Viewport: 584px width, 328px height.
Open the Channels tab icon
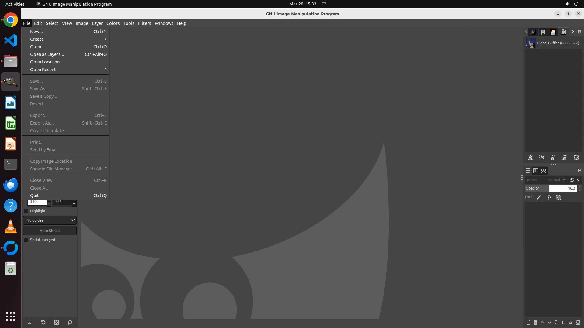point(535,171)
